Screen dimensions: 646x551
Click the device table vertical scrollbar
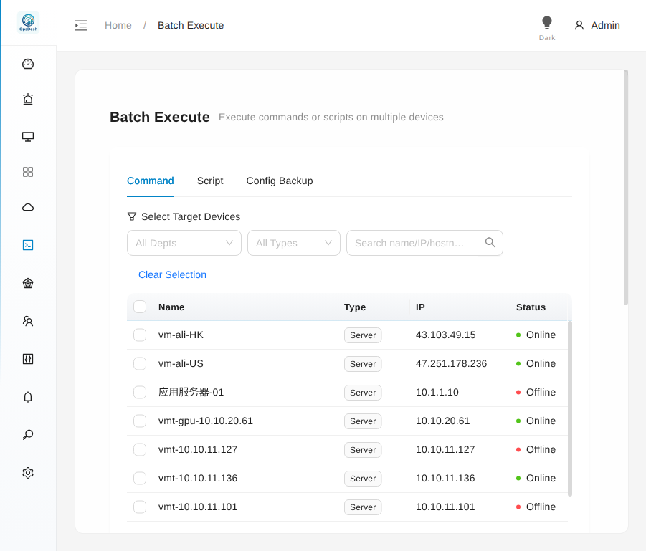570,408
